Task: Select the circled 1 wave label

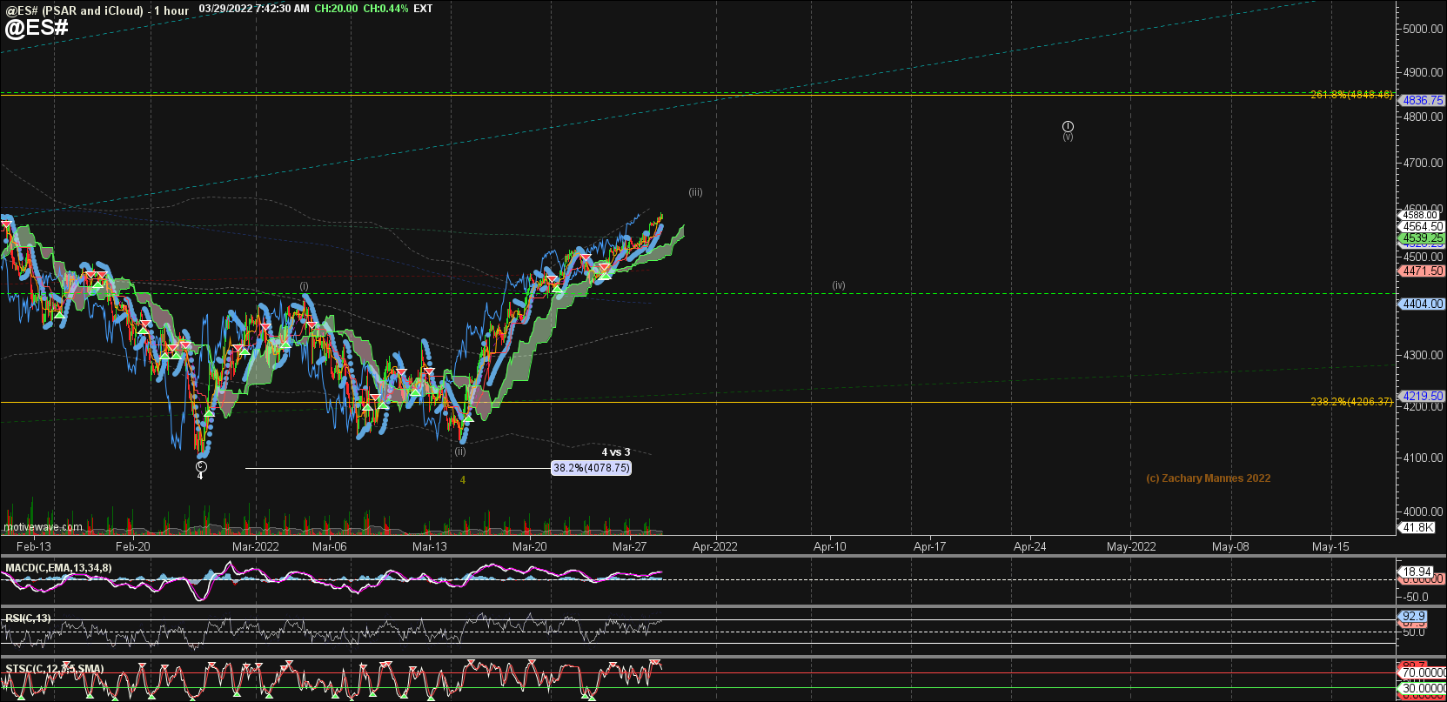Action: click(1068, 126)
